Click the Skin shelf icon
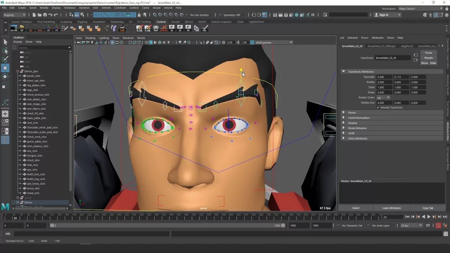The height and width of the screenshot is (253, 450). [x=155, y=28]
